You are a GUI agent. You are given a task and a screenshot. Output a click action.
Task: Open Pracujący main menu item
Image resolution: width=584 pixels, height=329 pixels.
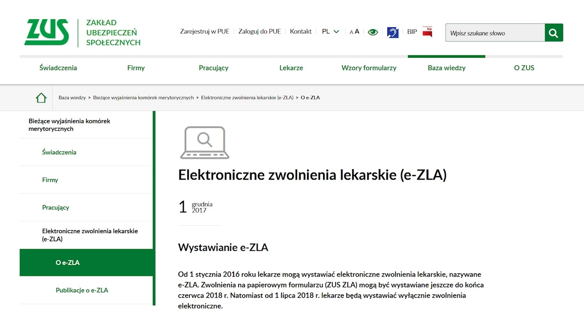pos(214,68)
